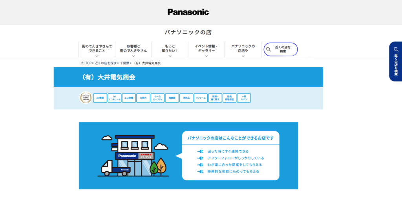The image size is (402, 198).
Task: Open the イベント情報・ギャラリー menu
Action: (x=206, y=50)
